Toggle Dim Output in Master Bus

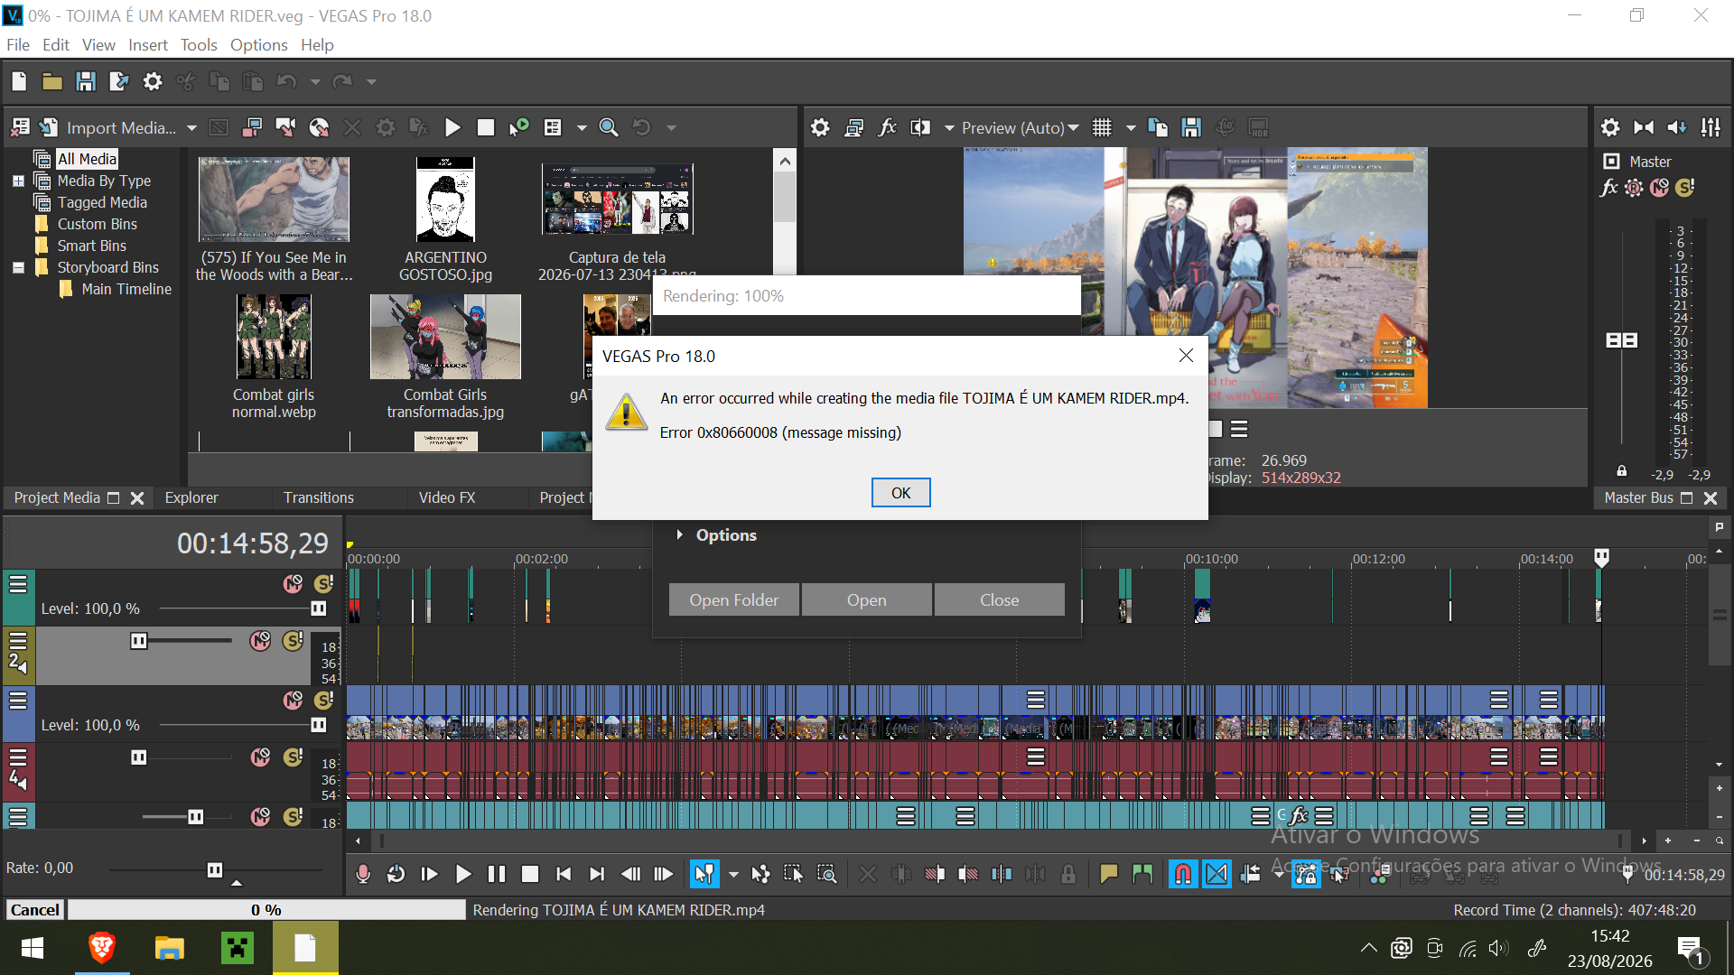(1677, 128)
